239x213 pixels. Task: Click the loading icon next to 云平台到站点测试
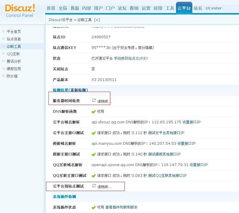pos(94,186)
